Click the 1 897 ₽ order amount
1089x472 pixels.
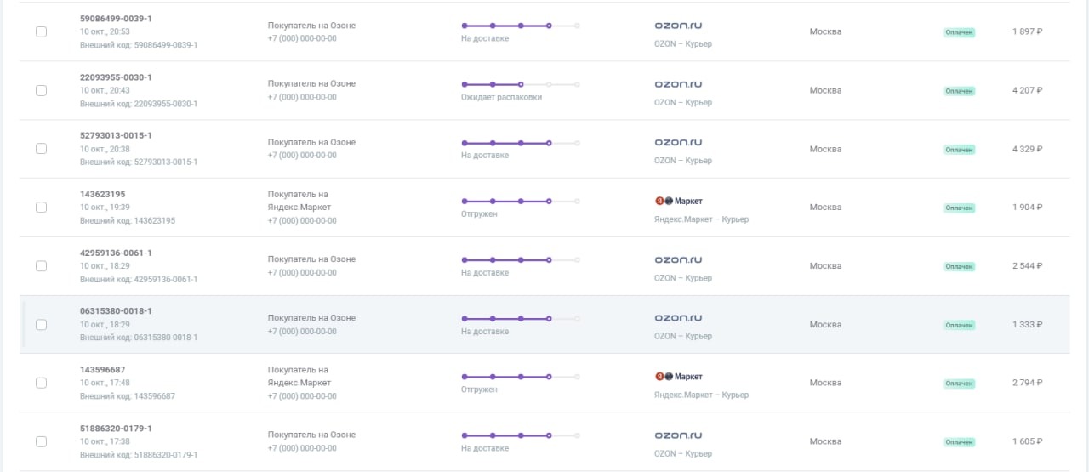tap(1027, 31)
